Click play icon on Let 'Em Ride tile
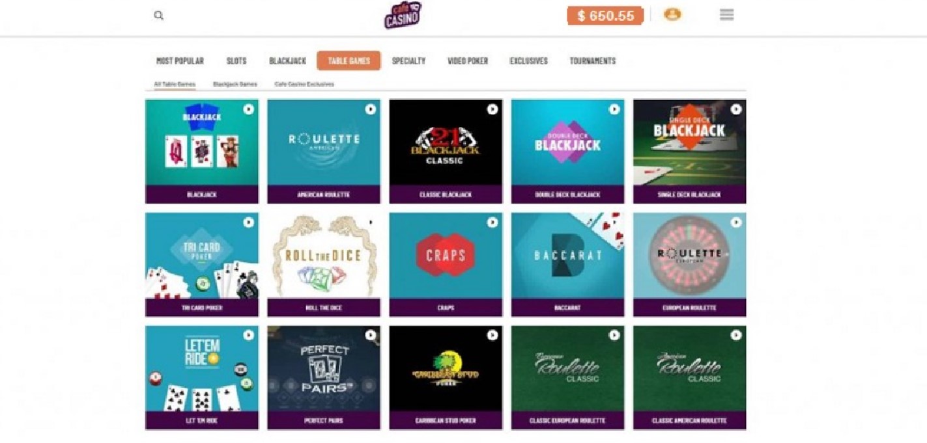The width and height of the screenshot is (927, 443). click(x=248, y=335)
